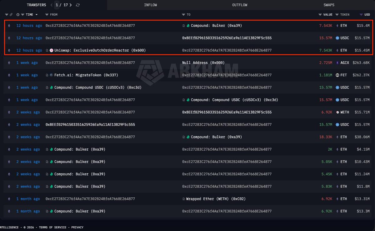Click contract document icon beside Wrapped Ether
The height and width of the screenshot is (231, 375).
click(x=184, y=199)
